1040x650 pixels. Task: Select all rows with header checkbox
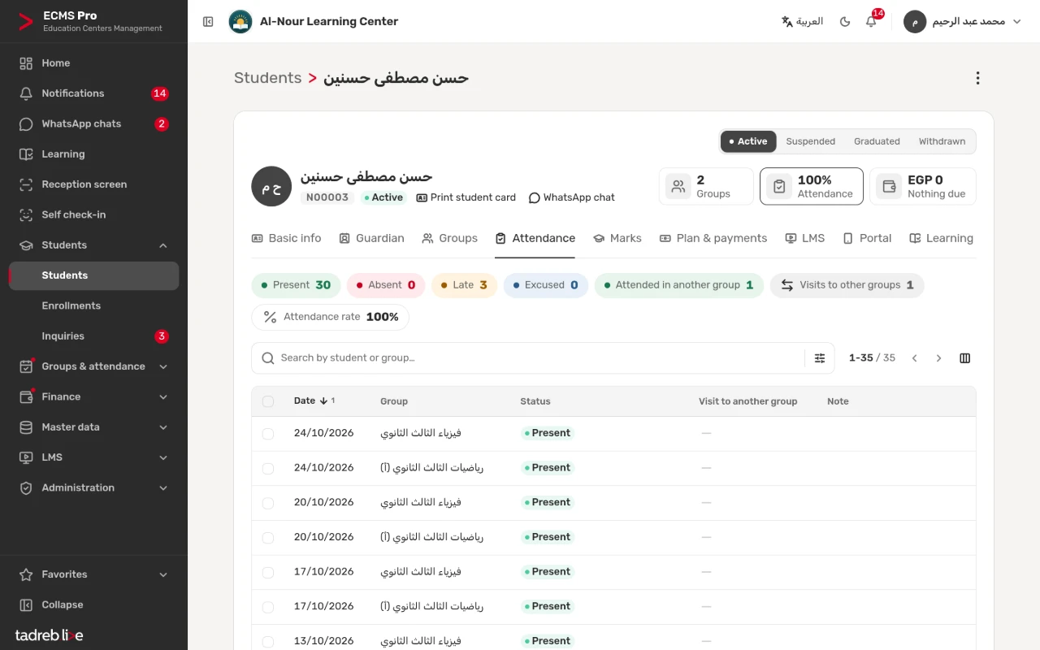pos(268,401)
